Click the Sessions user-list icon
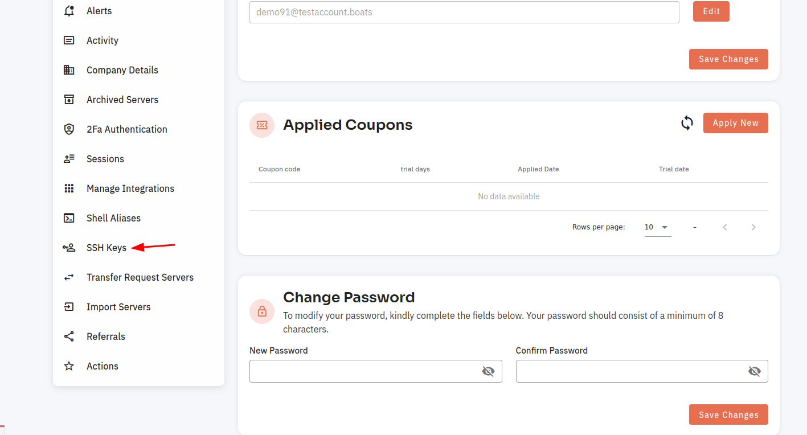 pos(69,159)
